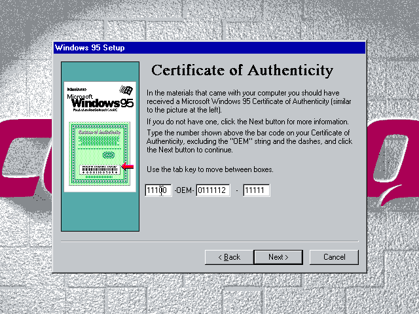Viewport: 419px width, 314px height.
Task: Click the barcode on the sample certificate
Action: pos(100,170)
